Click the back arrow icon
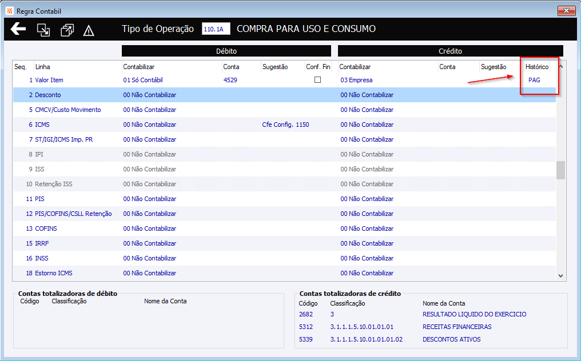This screenshot has height=361, width=581. click(18, 29)
